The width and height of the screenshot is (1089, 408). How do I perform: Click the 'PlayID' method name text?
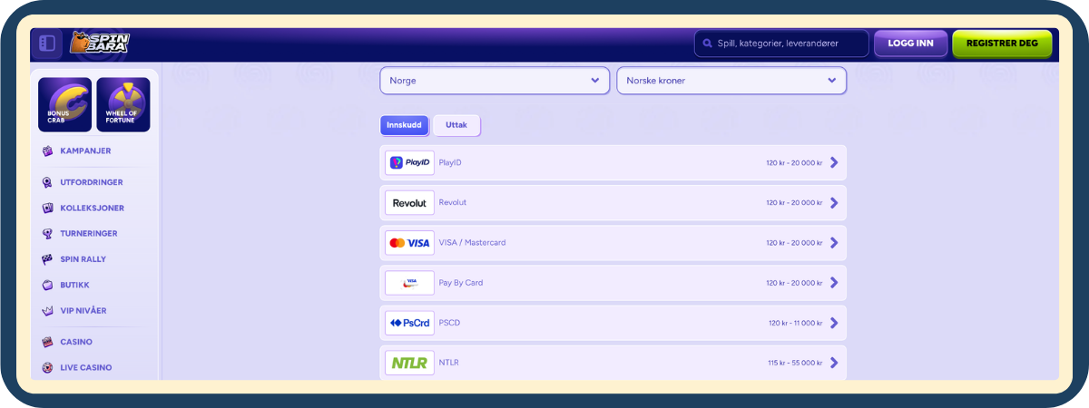pyautogui.click(x=450, y=163)
